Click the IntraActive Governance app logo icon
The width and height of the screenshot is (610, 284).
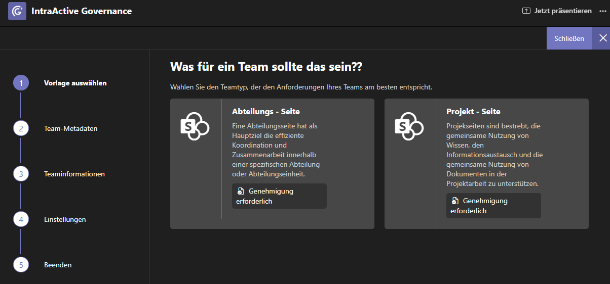[17, 11]
